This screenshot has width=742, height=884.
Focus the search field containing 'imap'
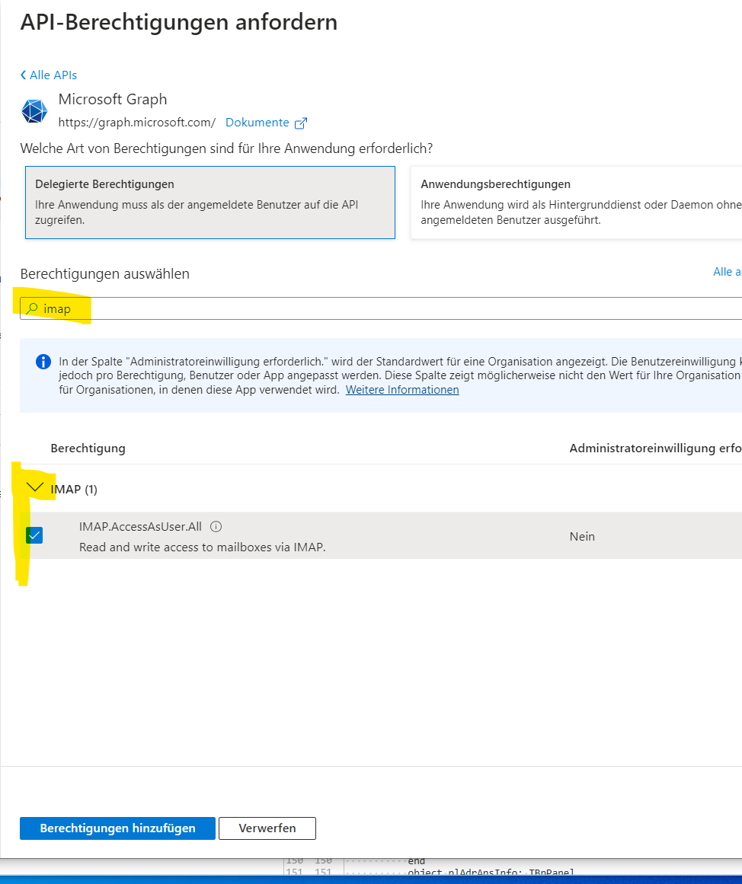[381, 308]
